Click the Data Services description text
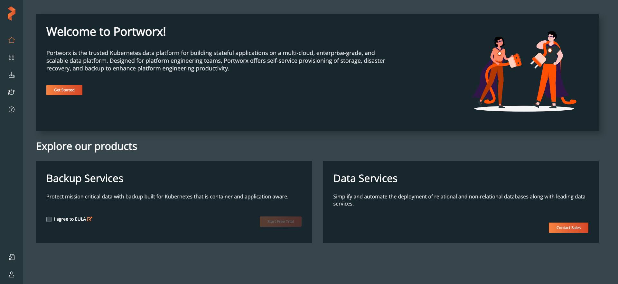 [459, 200]
